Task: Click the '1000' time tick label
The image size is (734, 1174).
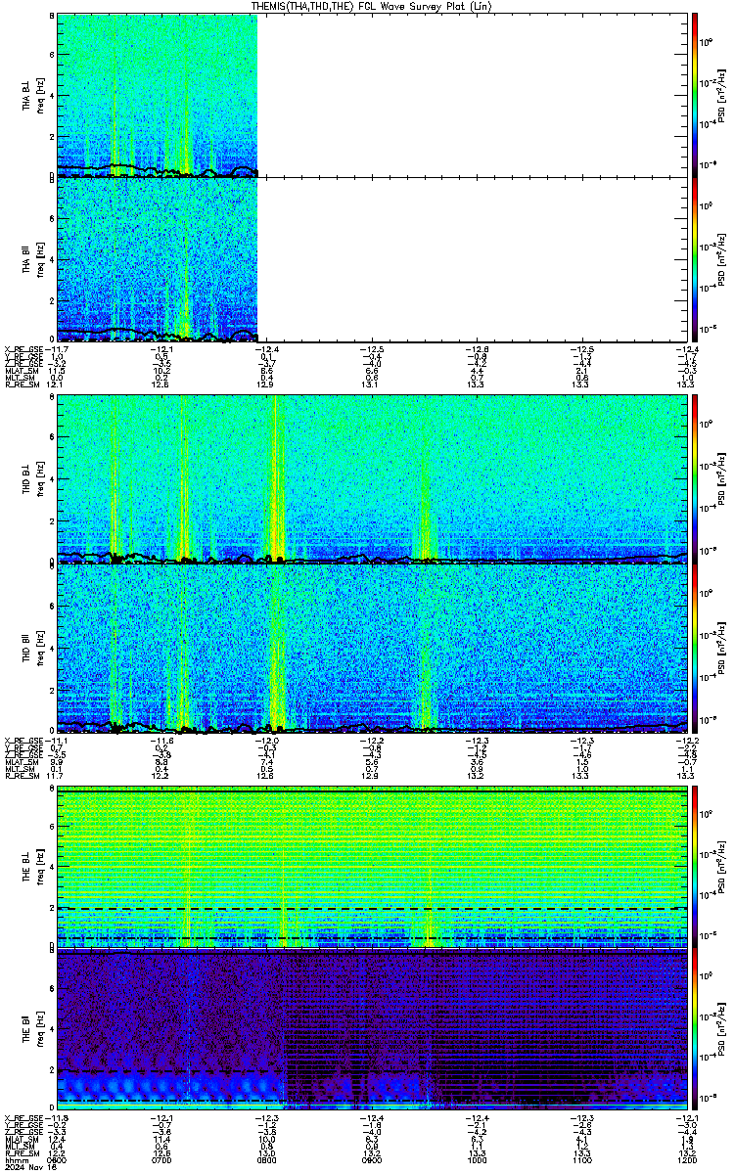Action: tap(477, 1159)
